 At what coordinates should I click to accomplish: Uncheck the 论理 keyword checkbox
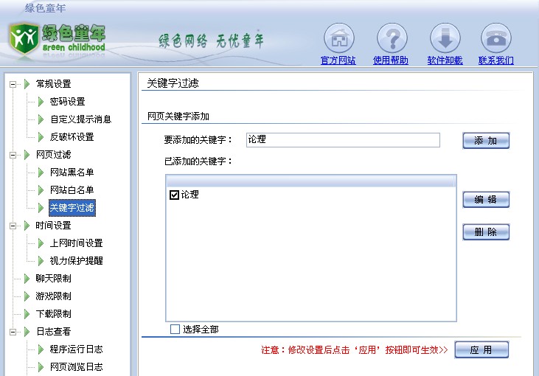pos(174,195)
